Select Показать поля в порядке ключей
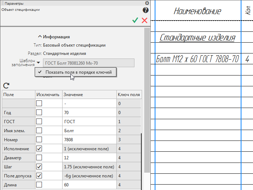 pos(78,72)
